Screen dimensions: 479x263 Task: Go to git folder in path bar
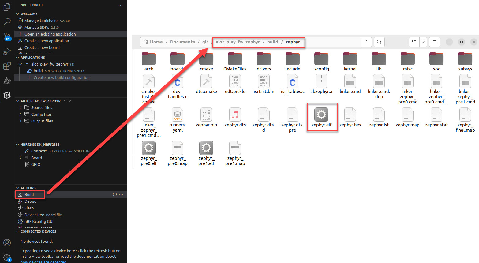205,42
